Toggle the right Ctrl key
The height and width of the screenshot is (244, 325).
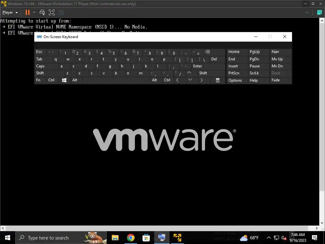[168, 80]
